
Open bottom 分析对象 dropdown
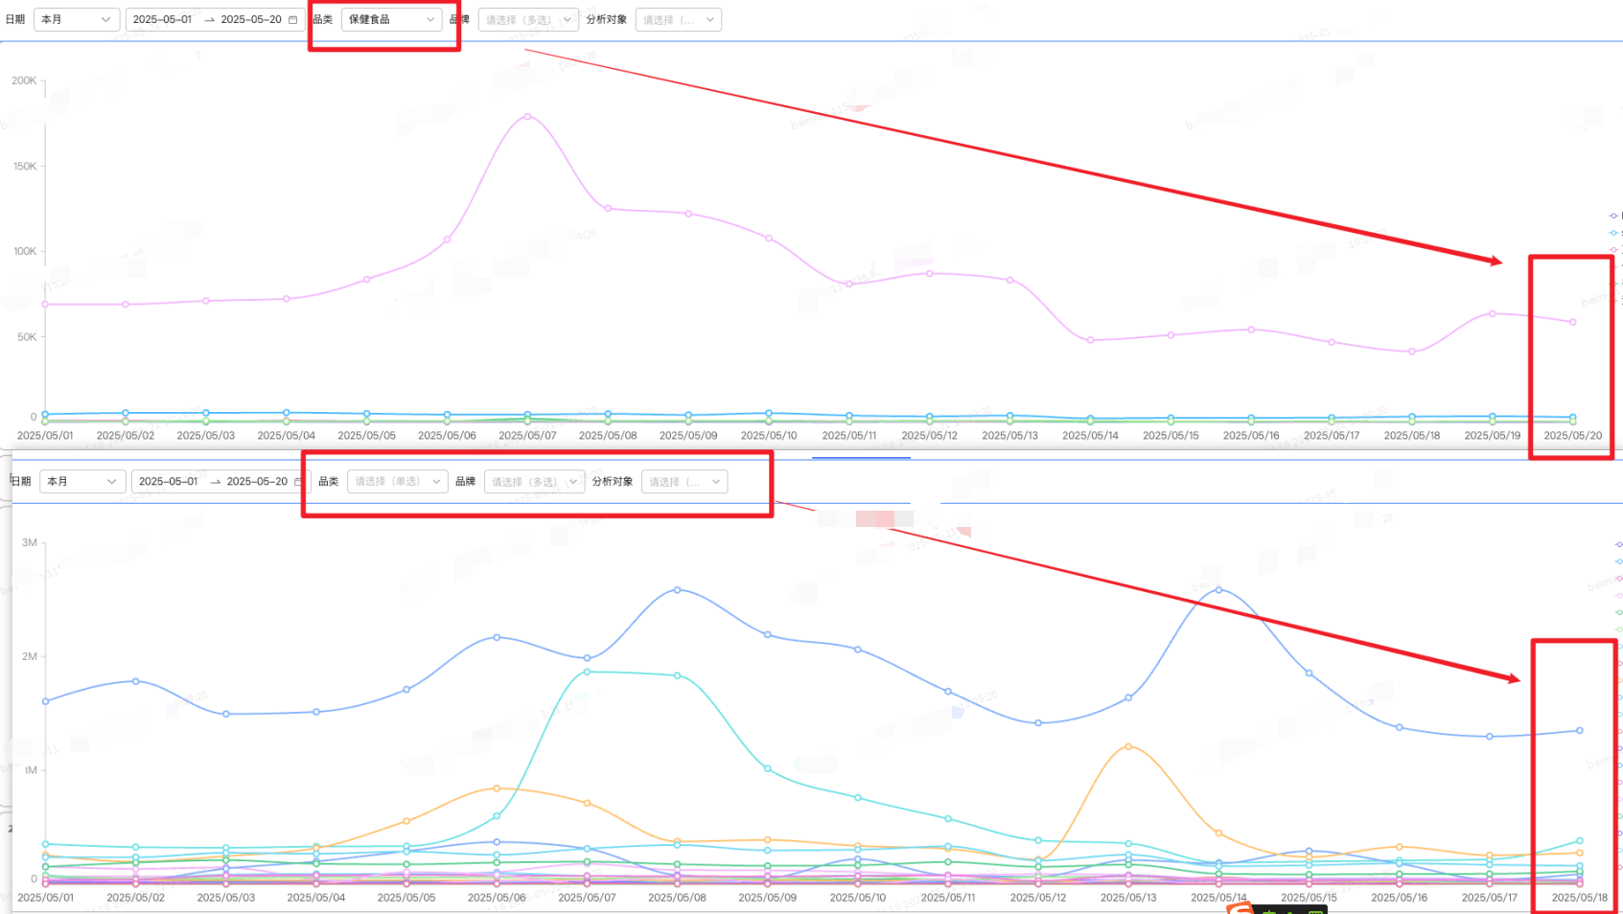[x=684, y=482]
